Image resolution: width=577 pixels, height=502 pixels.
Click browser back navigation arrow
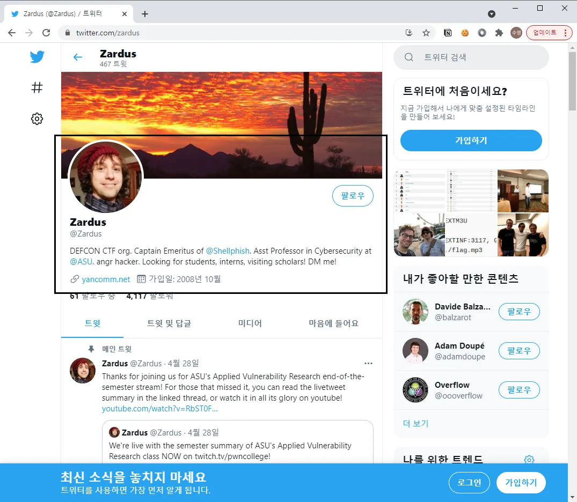click(12, 33)
